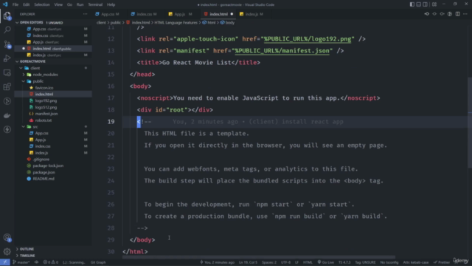The width and height of the screenshot is (472, 266).
Task: Switch to the App.css editor tab
Action: pyautogui.click(x=108, y=14)
